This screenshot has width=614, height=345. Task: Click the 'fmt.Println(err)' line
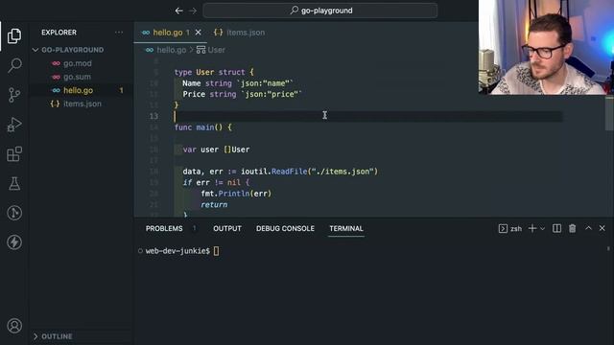(x=236, y=194)
